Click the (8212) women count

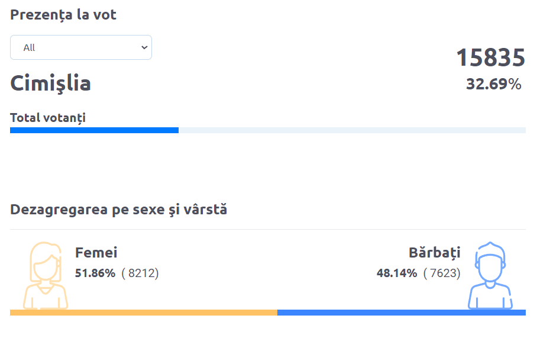pos(140,273)
